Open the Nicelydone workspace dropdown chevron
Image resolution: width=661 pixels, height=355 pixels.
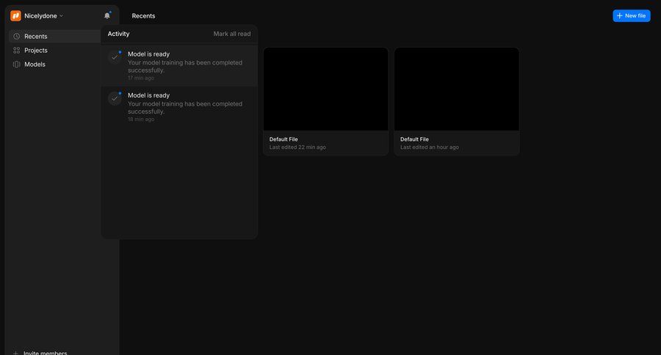click(x=61, y=16)
